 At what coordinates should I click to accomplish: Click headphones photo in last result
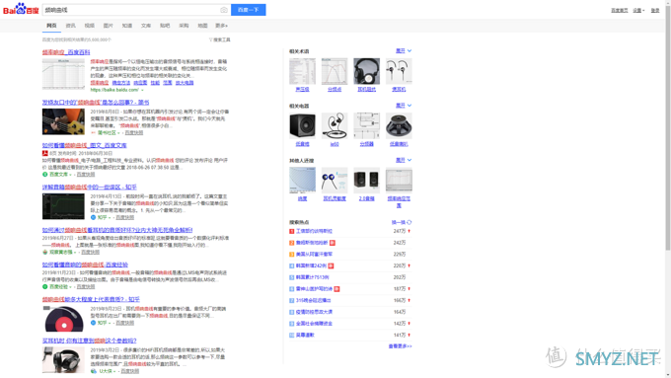(63, 360)
